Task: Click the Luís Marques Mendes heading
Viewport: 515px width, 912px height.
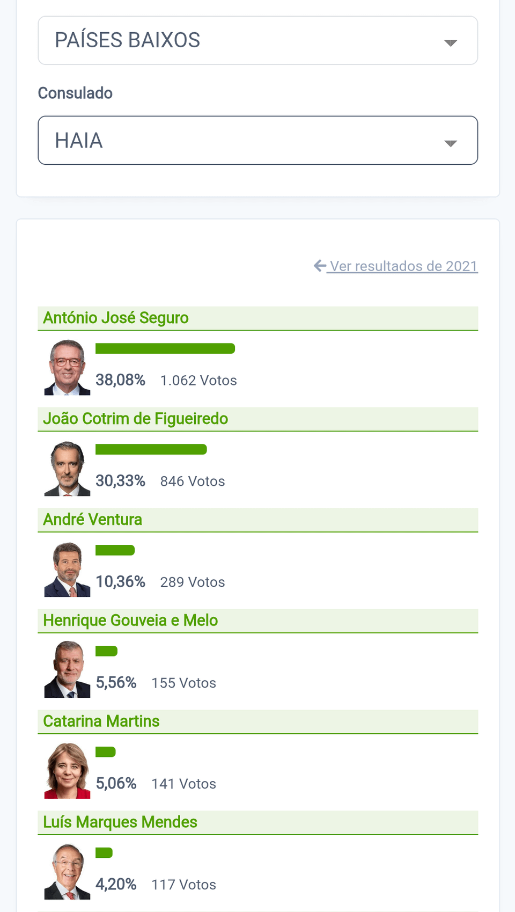Action: [120, 822]
